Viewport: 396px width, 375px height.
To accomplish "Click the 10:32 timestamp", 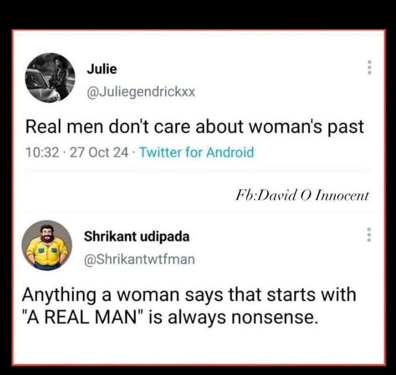I will click(42, 153).
